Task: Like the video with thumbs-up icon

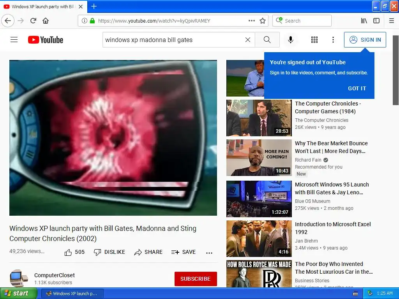Action: (x=68, y=252)
